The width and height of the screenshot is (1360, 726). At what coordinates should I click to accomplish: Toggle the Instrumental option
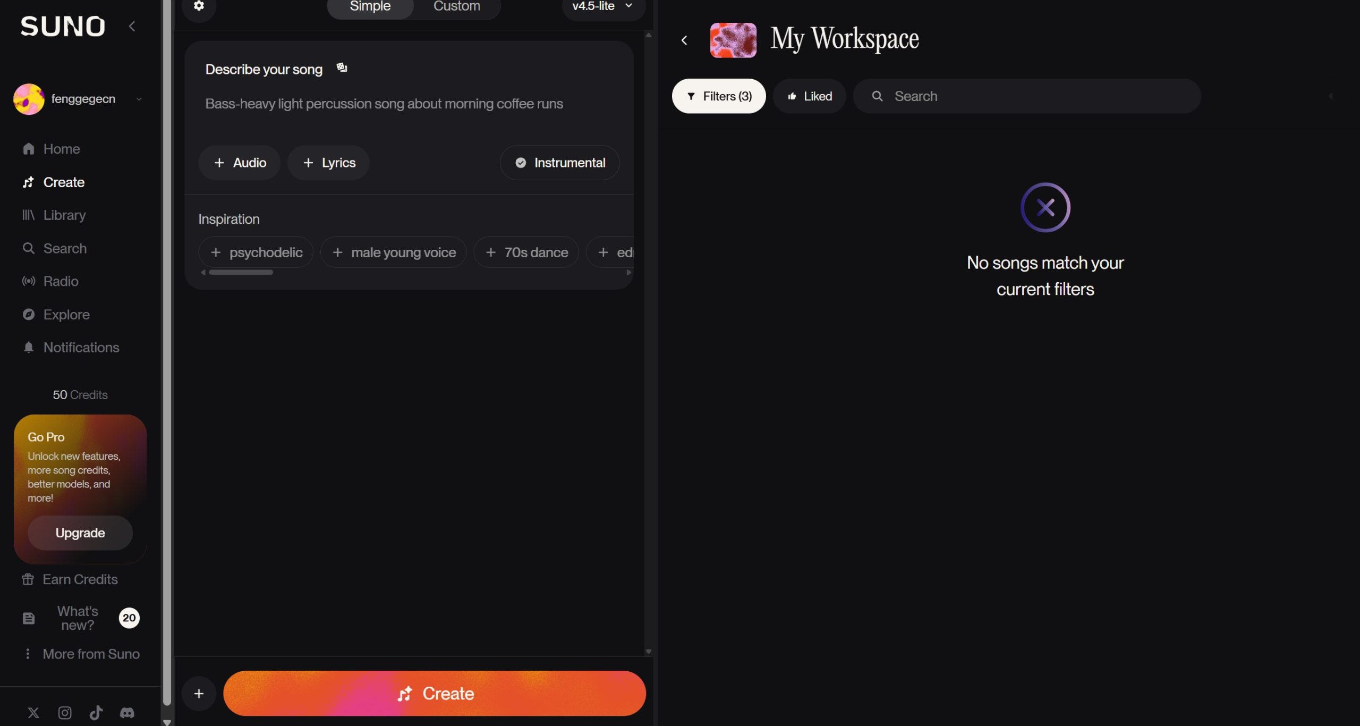(x=560, y=163)
